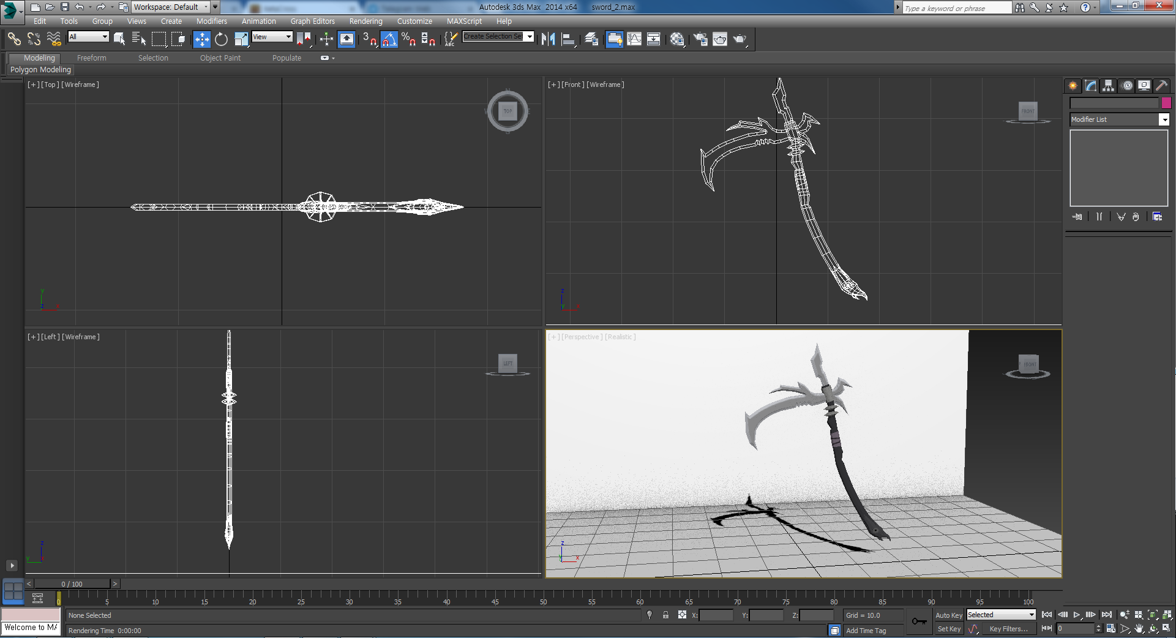Open the selection filter All dropdown
Image resolution: width=1176 pixels, height=638 pixels.
[88, 37]
